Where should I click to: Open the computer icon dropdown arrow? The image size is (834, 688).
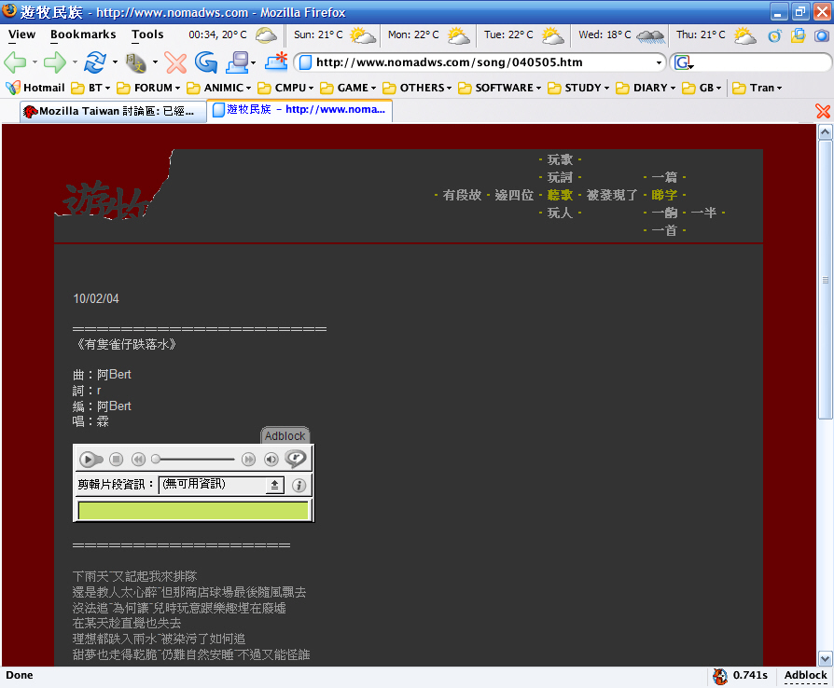pyautogui.click(x=253, y=62)
